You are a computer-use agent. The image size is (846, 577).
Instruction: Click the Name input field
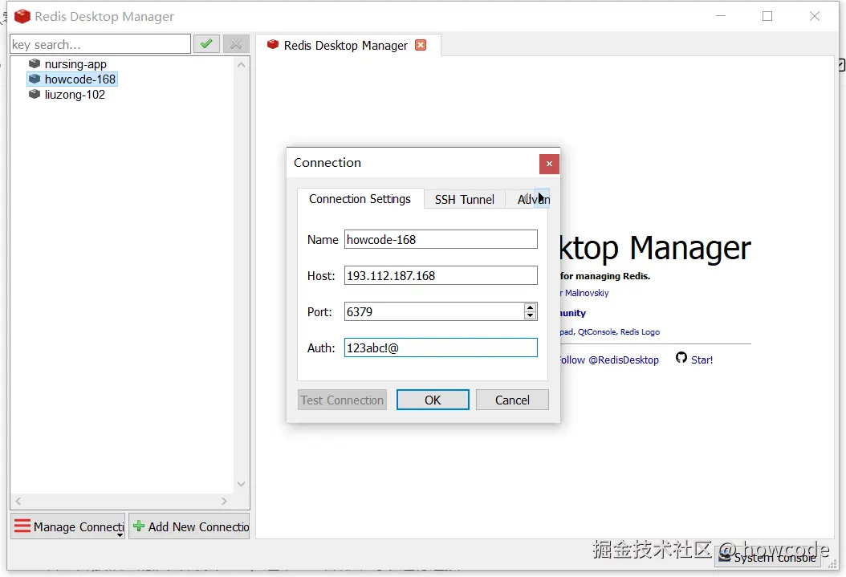(441, 239)
